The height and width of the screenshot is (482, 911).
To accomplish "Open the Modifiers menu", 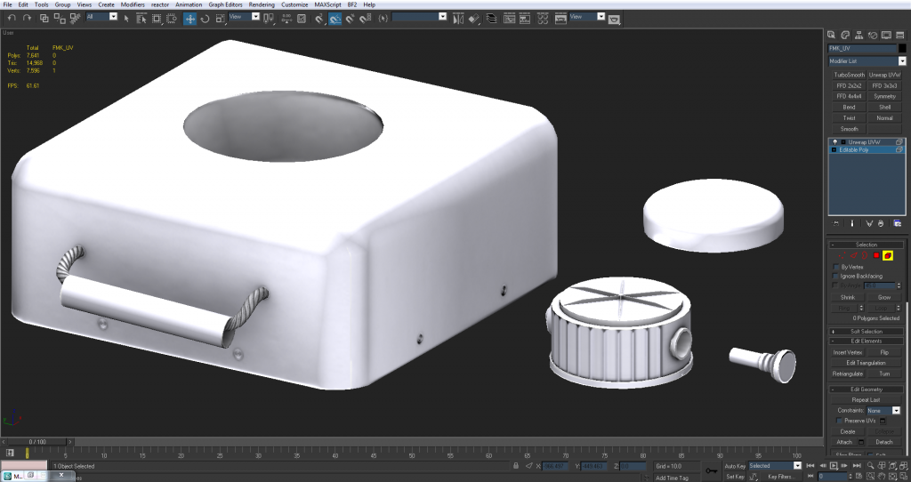I will pyautogui.click(x=133, y=4).
